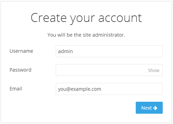Click blank right side of Username field
173x124 pixels.
point(117,51)
